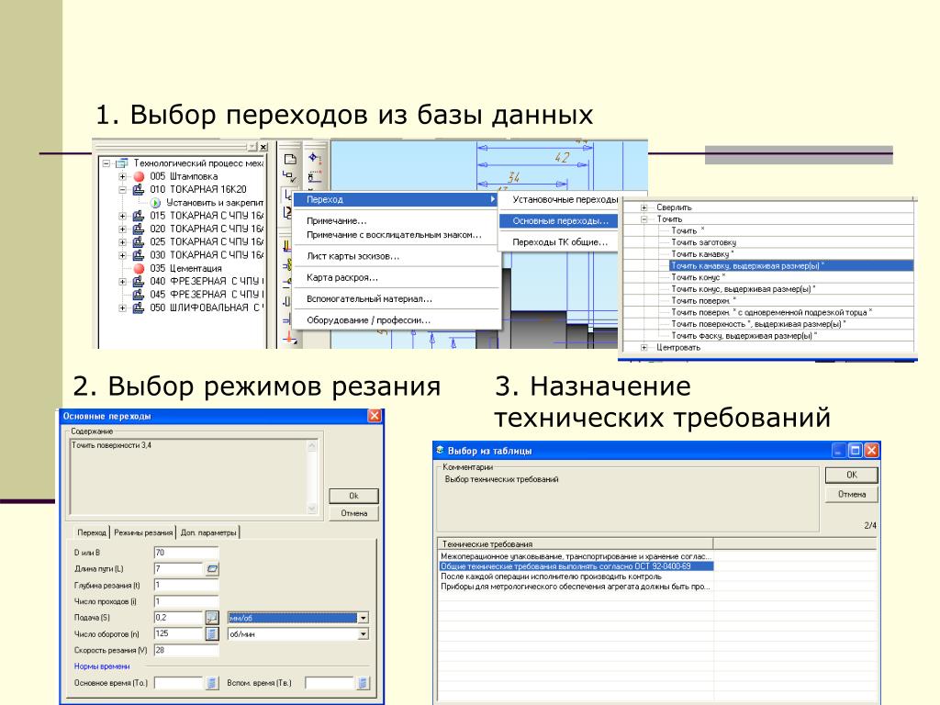Click the green play icon by Установить и закрепить
Image resolution: width=940 pixels, height=705 pixels.
click(156, 203)
